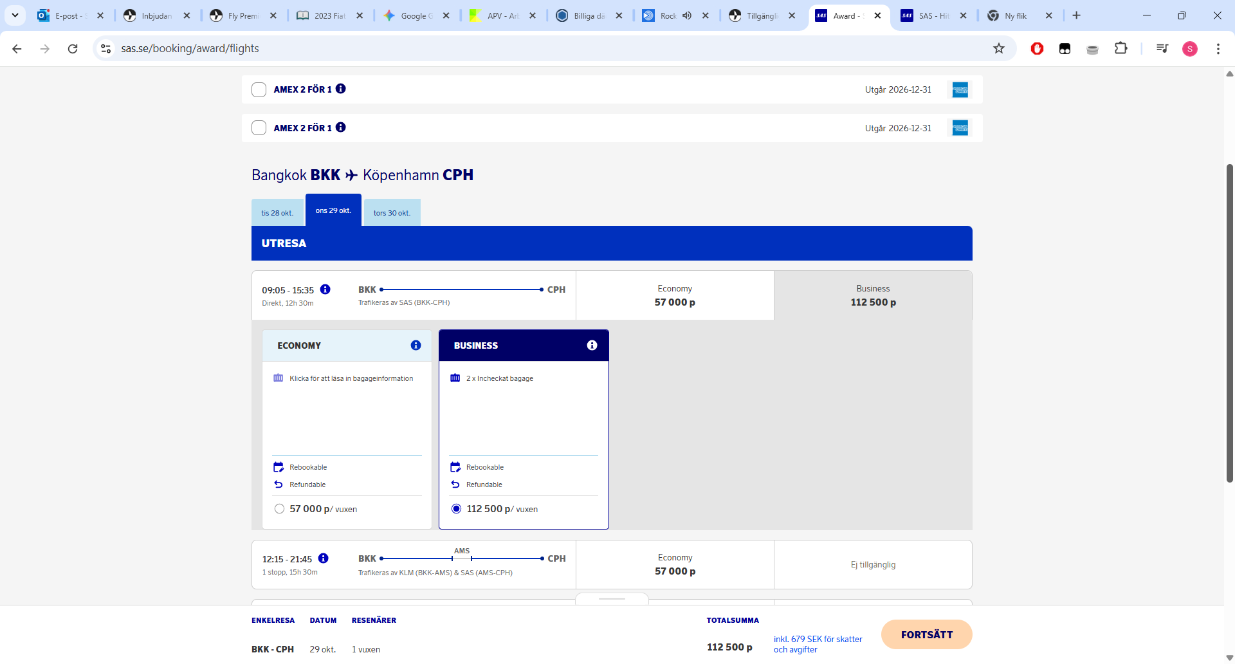Screen dimensions: 1235x664
Task: Select the 57 000 p Economy radio button
Action: coord(279,509)
